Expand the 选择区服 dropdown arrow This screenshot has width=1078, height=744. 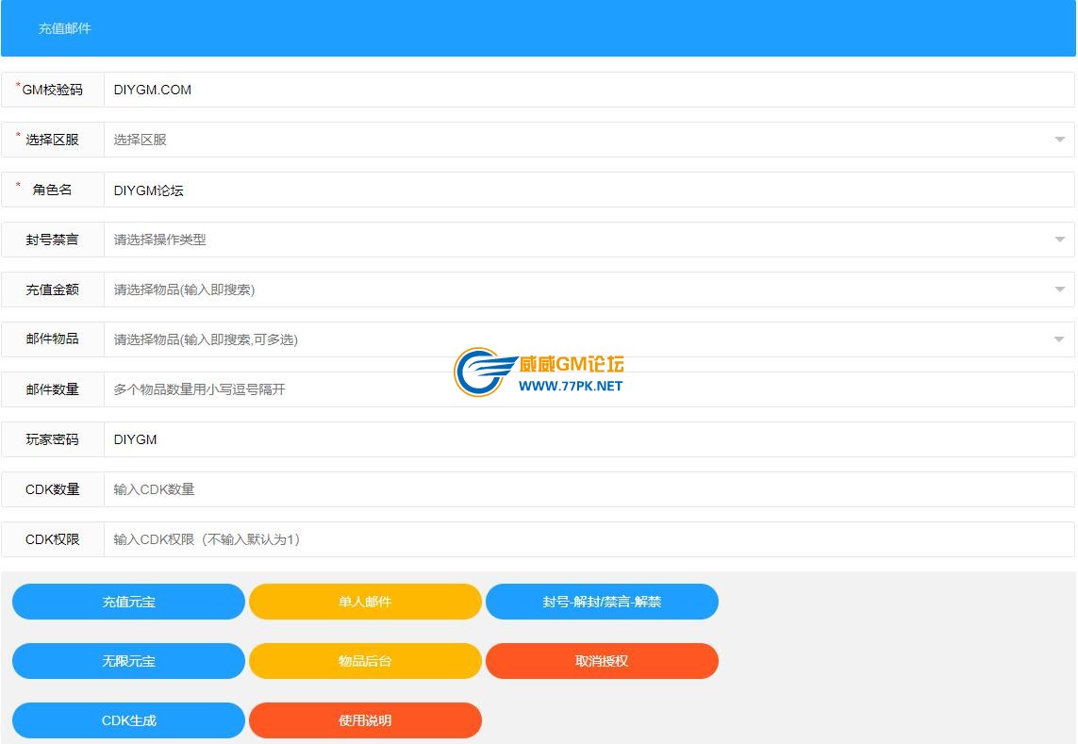[1059, 140]
